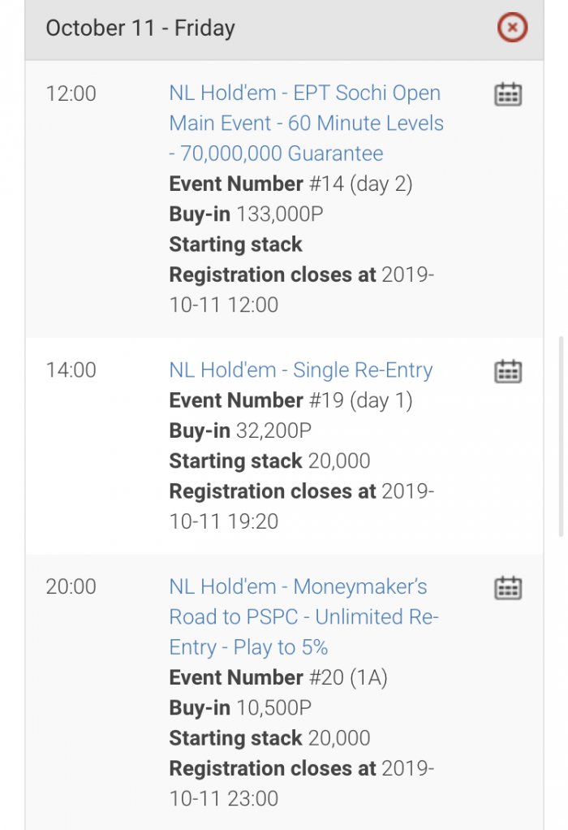This screenshot has height=830, width=568.
Task: Close the October 11 schedule panel
Action: click(512, 29)
